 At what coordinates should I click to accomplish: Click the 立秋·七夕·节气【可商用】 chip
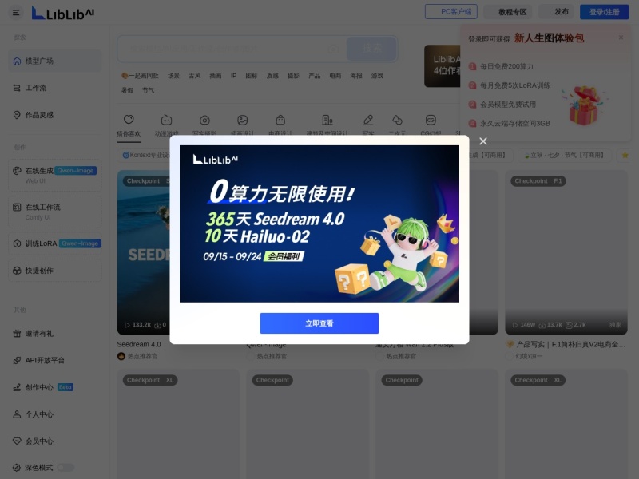[566, 155]
